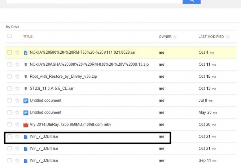Open Untitled document modified May 20
The width and height of the screenshot is (241, 166).
[x=45, y=112]
